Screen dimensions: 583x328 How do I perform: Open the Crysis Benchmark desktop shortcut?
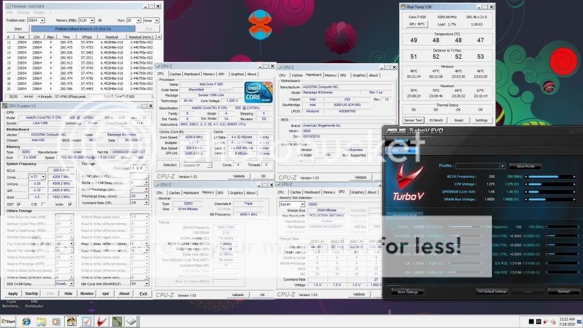pyautogui.click(x=11, y=304)
